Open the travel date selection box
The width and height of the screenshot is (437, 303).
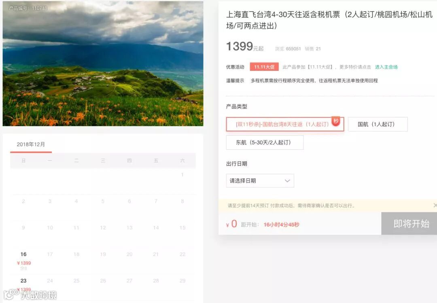tap(260, 181)
